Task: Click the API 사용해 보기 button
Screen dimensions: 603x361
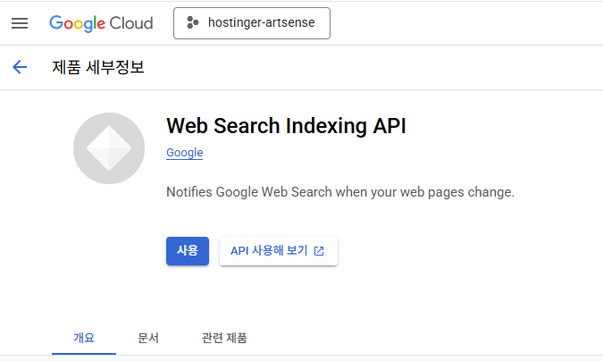Action: (279, 251)
